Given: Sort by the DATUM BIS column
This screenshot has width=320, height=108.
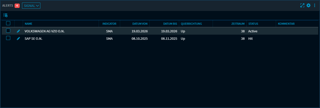Looking at the screenshot, I should (170, 24).
